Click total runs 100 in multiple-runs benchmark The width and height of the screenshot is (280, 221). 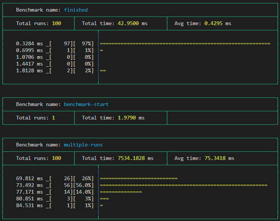56,158
